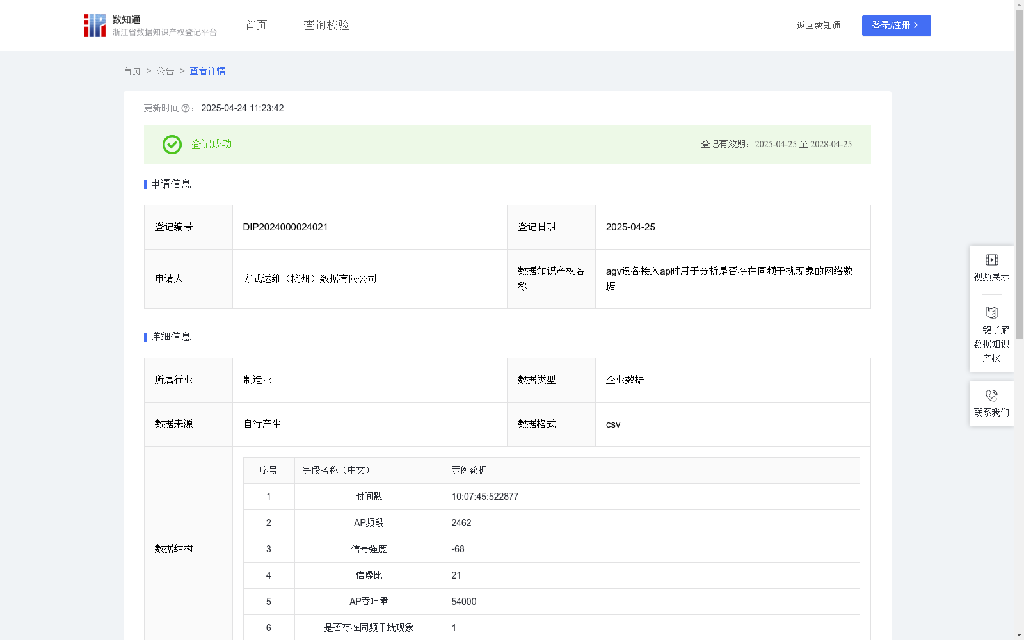Open the 首页 navigation menu item
The image size is (1024, 640).
pyautogui.click(x=256, y=25)
